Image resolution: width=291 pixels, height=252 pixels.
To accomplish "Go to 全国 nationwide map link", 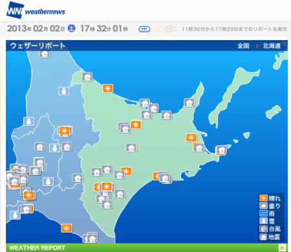I will coord(243,46).
